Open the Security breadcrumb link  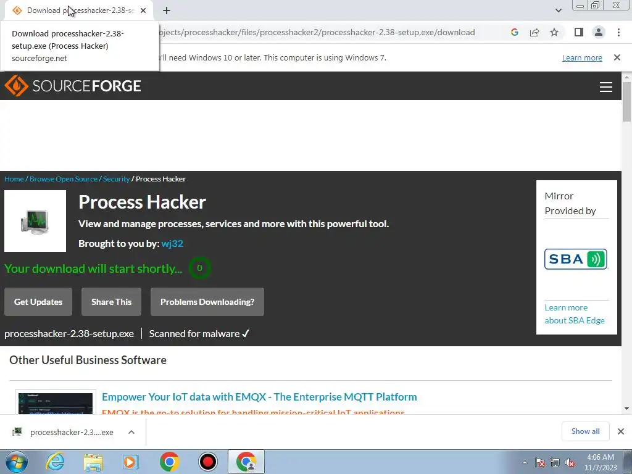tap(116, 179)
